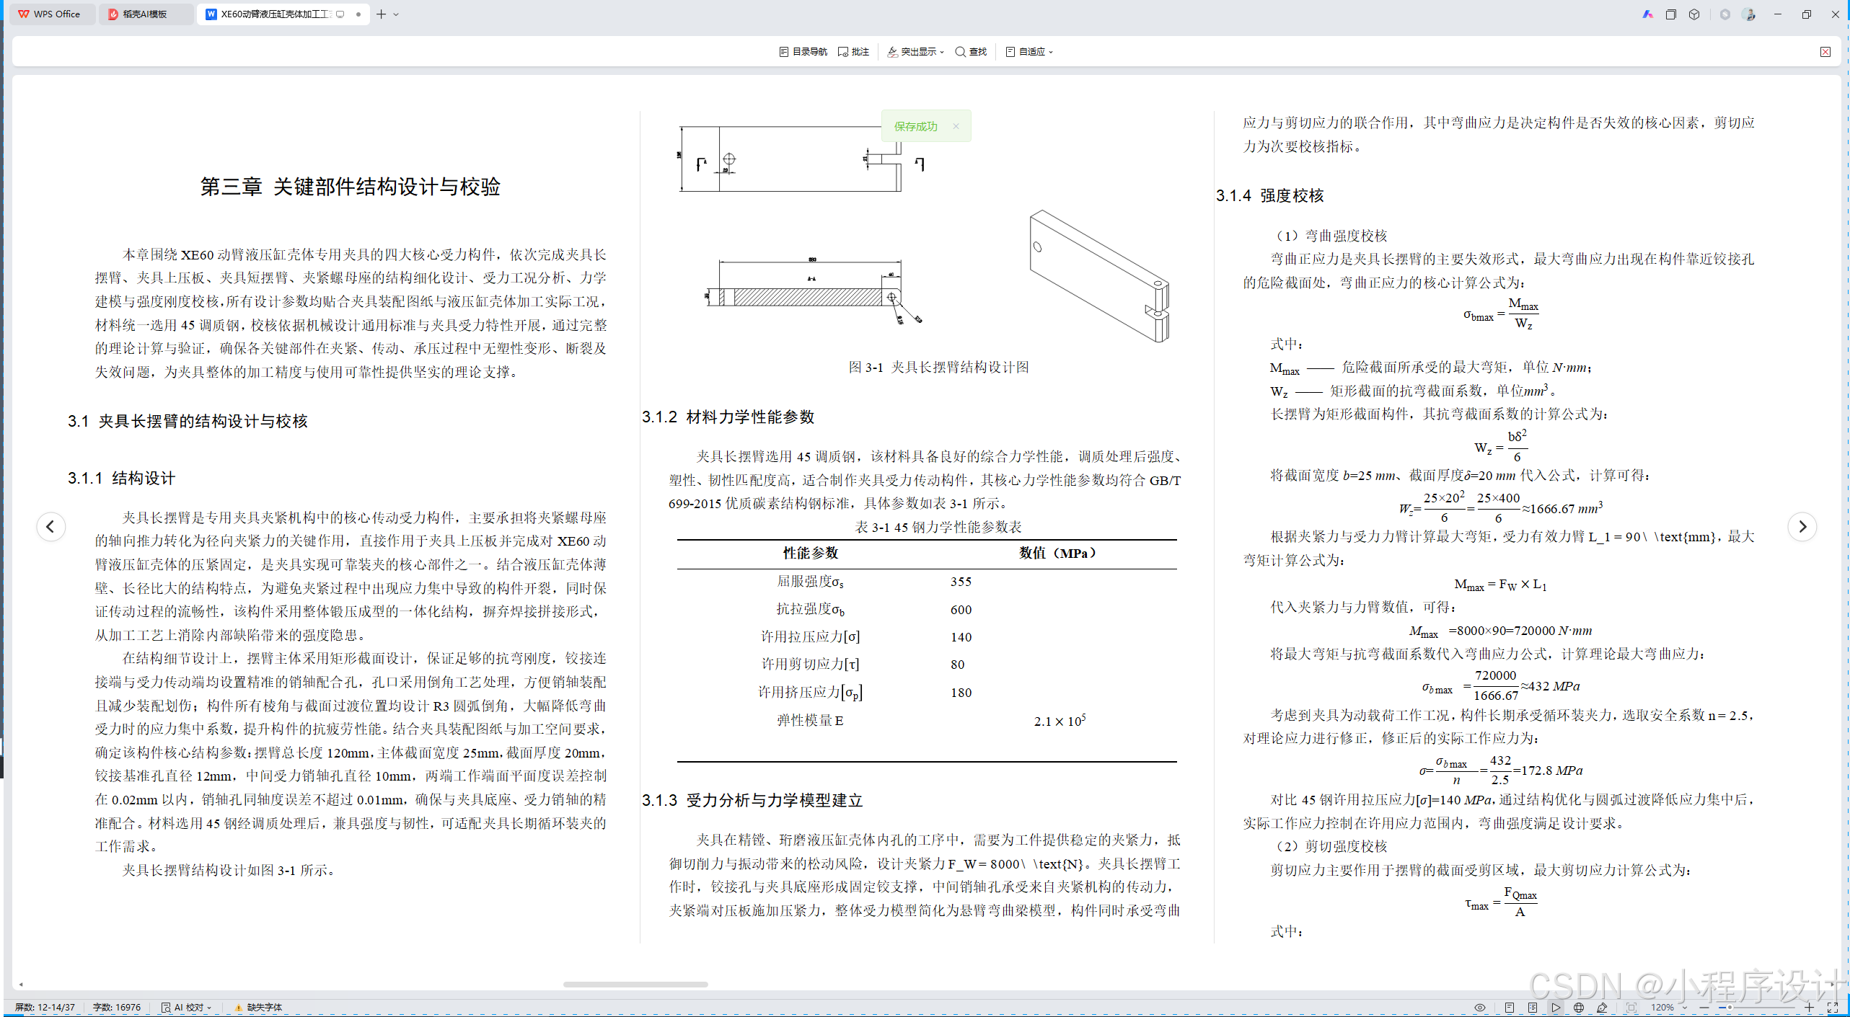Click the top-view engineering drawing
This screenshot has width=1850, height=1017.
pyautogui.click(x=801, y=159)
